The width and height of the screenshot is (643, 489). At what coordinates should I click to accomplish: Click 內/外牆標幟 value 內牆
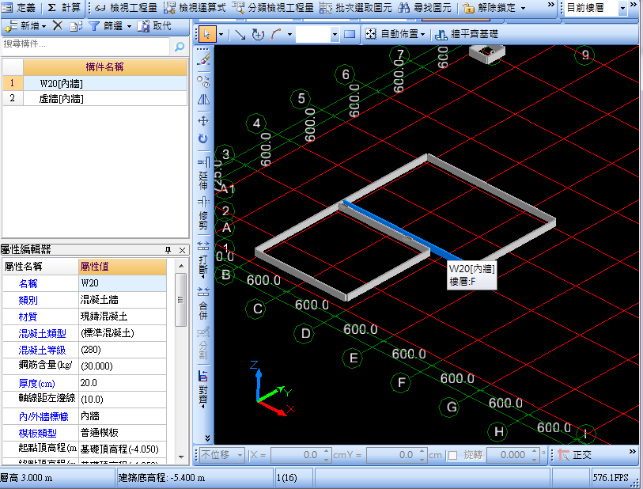click(123, 416)
